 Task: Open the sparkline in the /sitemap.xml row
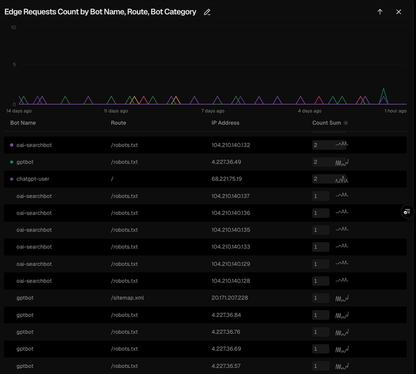[342, 298]
